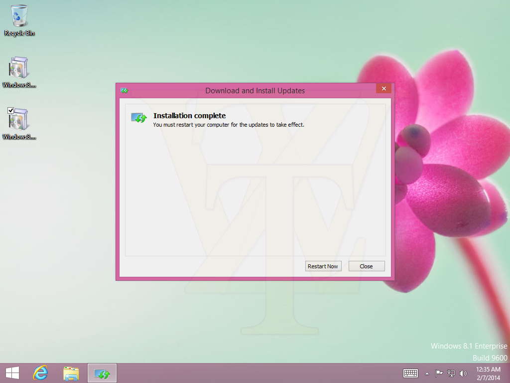This screenshot has width=510, height=383.
Task: Click the 'You must restart your computer' message
Action: pos(229,125)
